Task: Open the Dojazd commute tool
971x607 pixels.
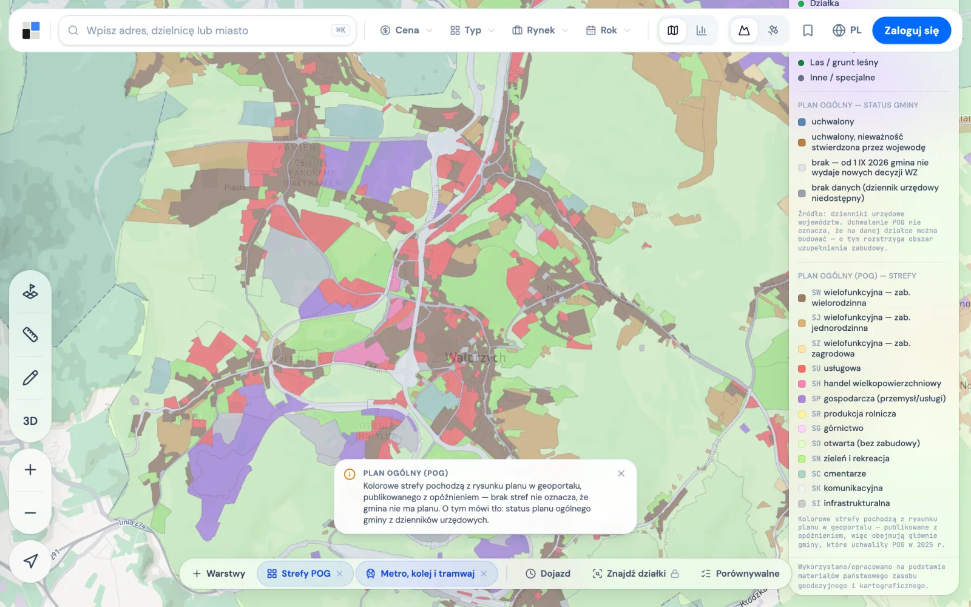Action: coord(548,574)
